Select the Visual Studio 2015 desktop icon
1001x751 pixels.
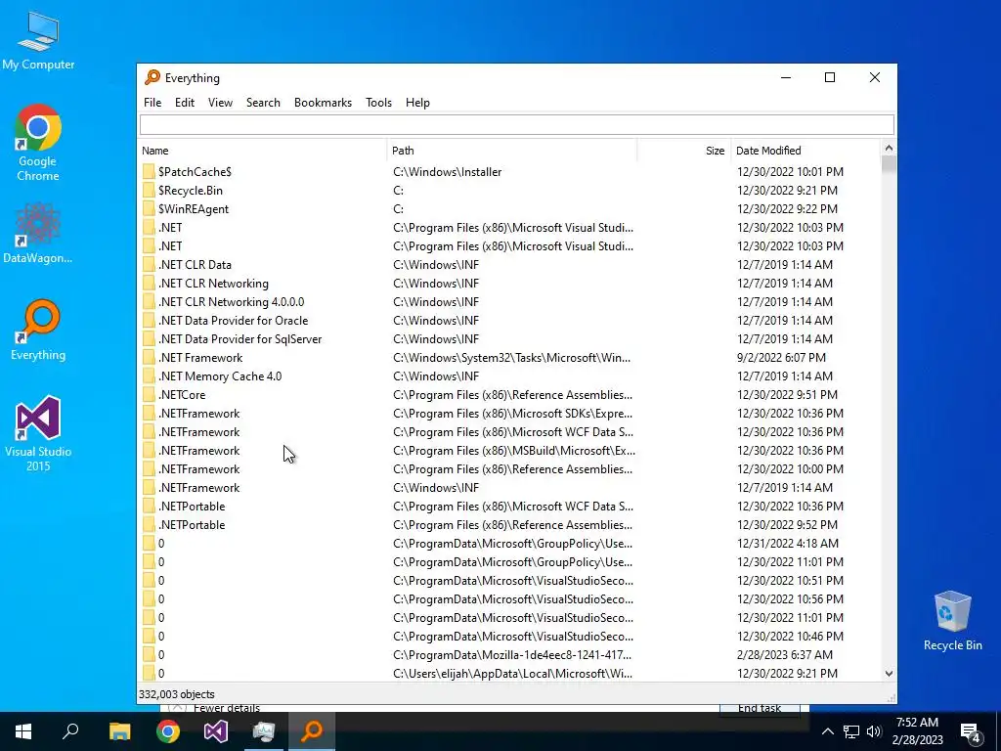[38, 433]
